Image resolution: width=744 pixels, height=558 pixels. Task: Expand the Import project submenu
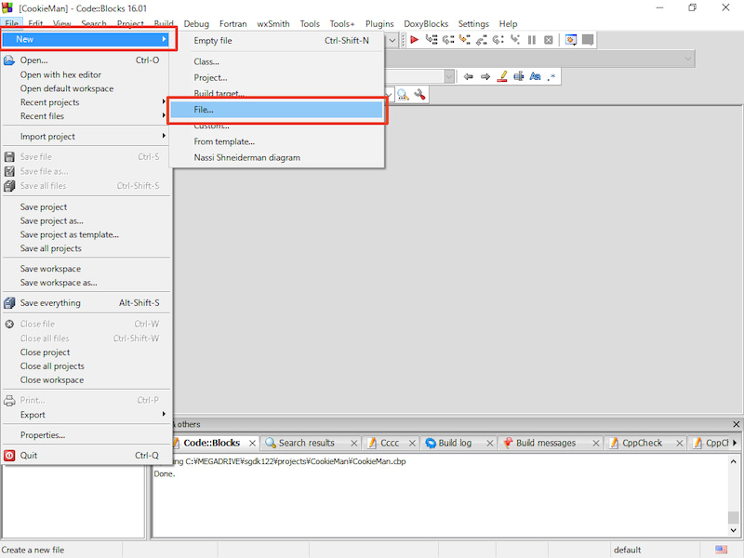tap(86, 136)
